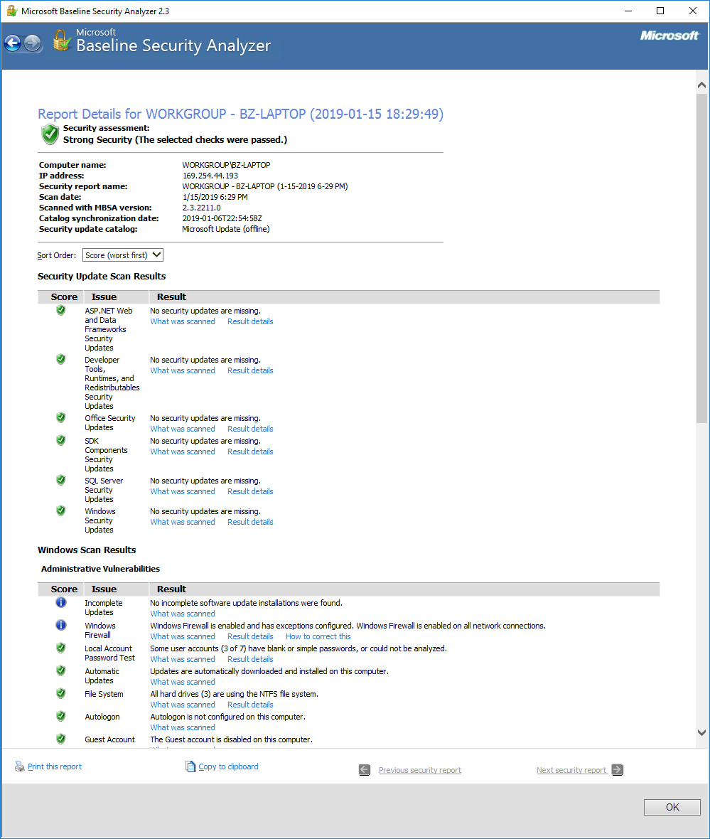710x839 pixels.
Task: Click 'Copy to clipboard' link
Action: 228,766
